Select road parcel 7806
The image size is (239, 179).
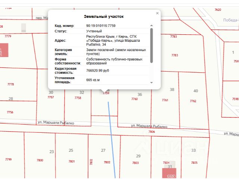[x=152, y=132]
